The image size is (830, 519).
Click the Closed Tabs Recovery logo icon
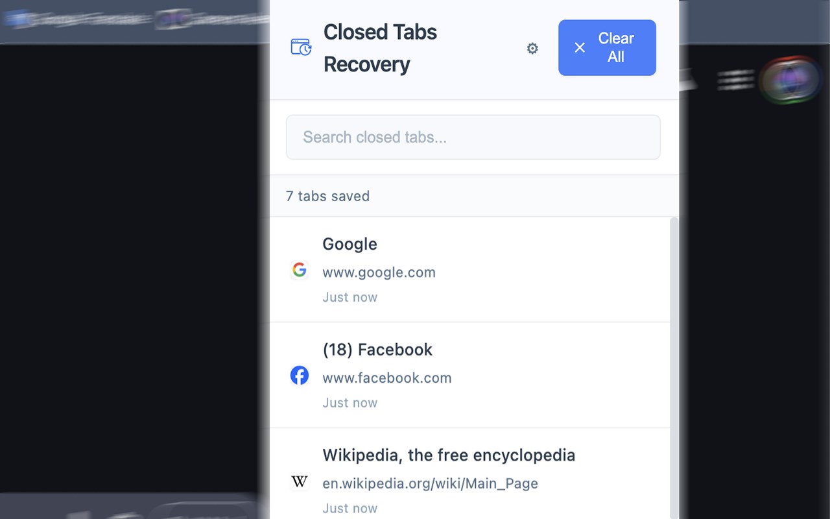301,47
